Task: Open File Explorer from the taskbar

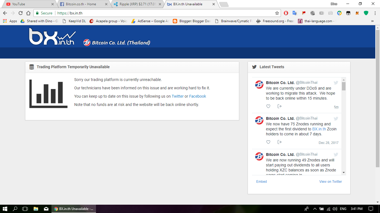Action: pyautogui.click(x=36, y=209)
